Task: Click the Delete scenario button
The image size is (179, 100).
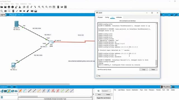Action: pyautogui.click(x=108, y=94)
